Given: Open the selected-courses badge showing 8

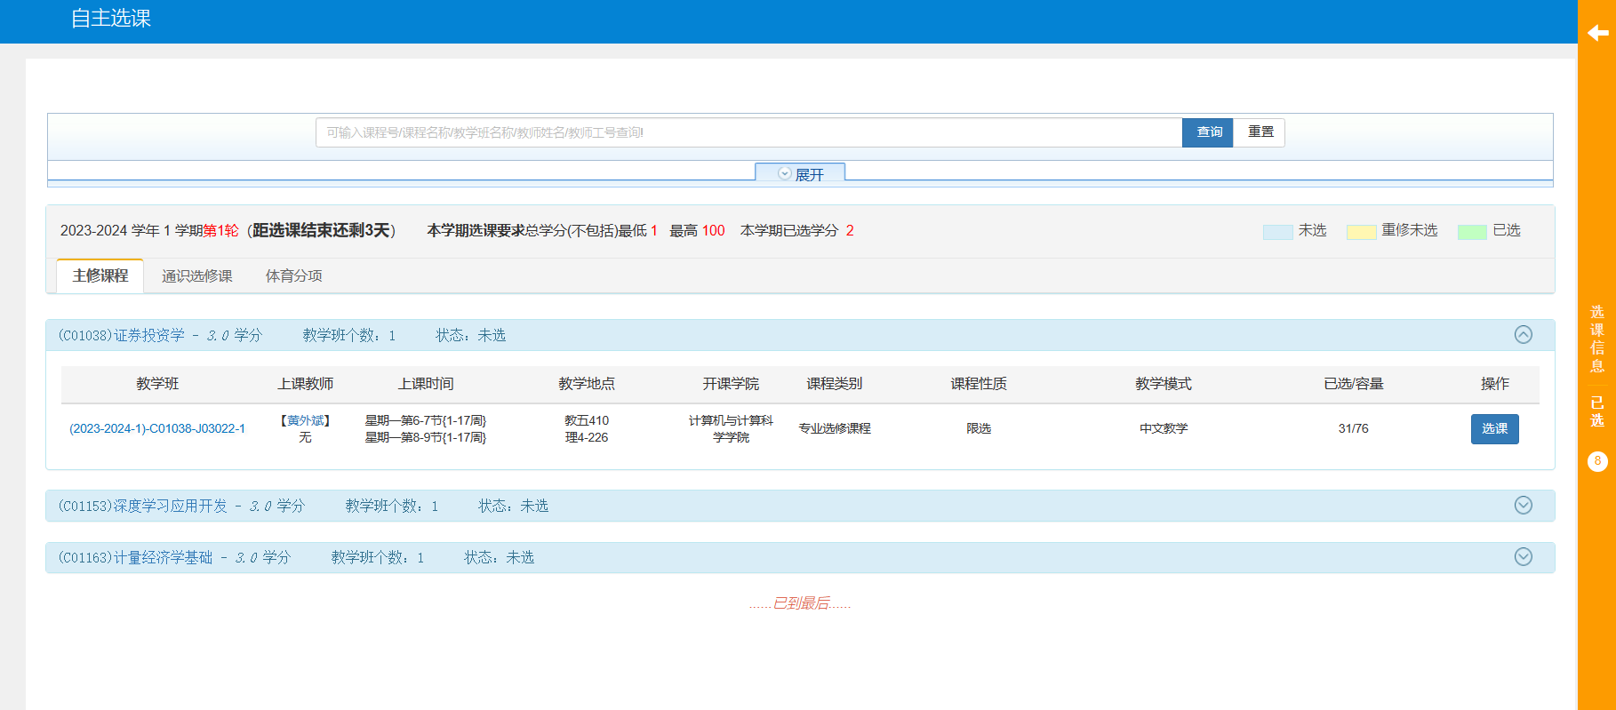Looking at the screenshot, I should tap(1597, 461).
